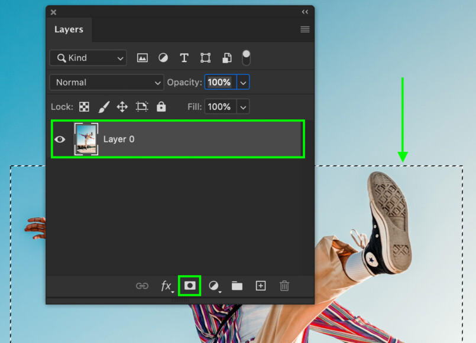The image size is (476, 343).
Task: Select the Opacity value field
Action: (219, 82)
